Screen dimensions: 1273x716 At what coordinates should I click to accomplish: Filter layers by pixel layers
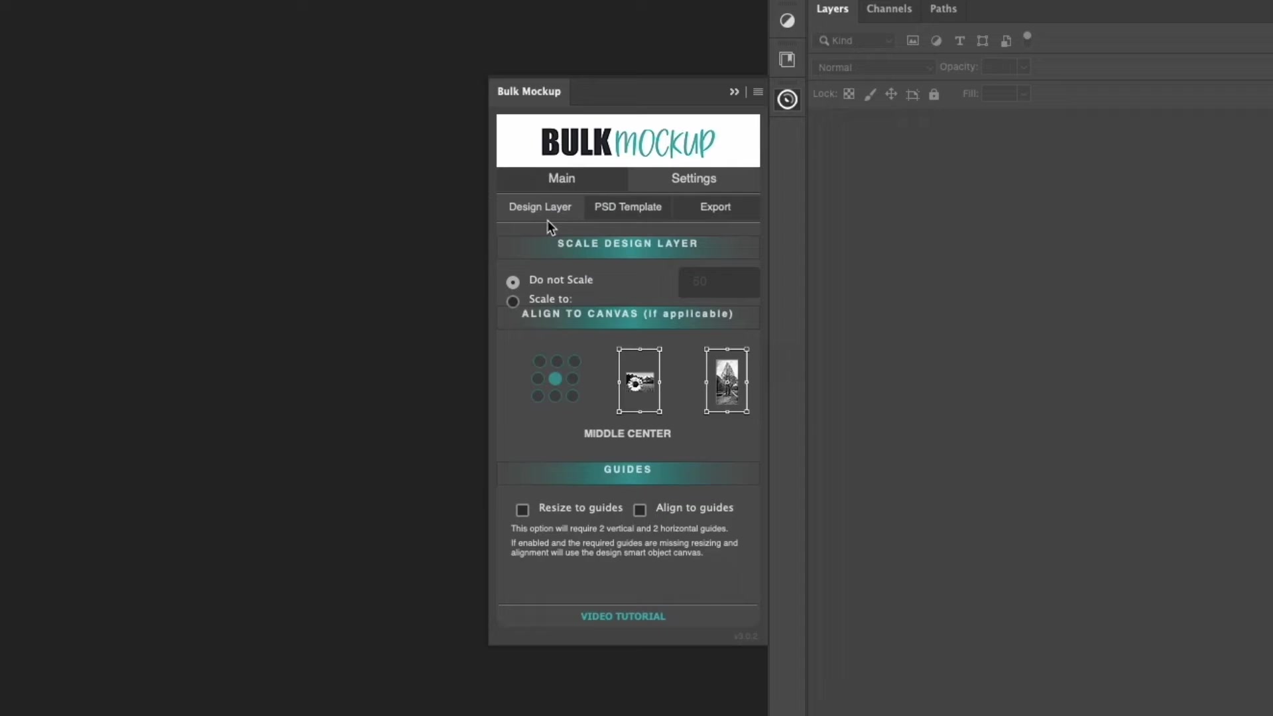point(913,40)
